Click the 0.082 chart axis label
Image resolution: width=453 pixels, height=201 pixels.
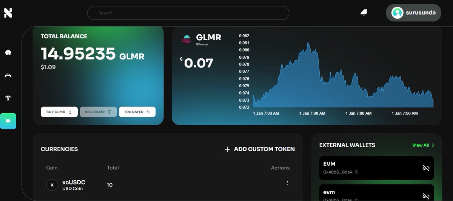point(244,36)
